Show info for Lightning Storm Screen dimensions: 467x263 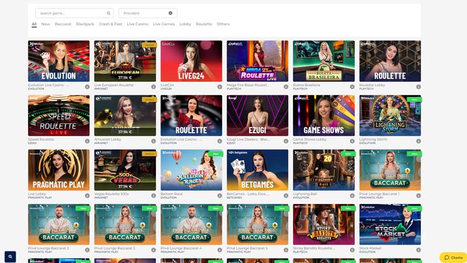tap(419, 141)
